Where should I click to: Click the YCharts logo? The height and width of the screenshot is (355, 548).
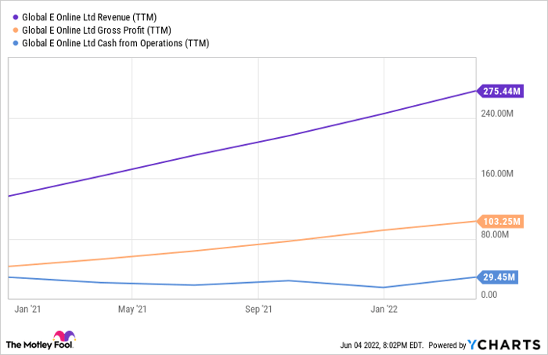[504, 345]
